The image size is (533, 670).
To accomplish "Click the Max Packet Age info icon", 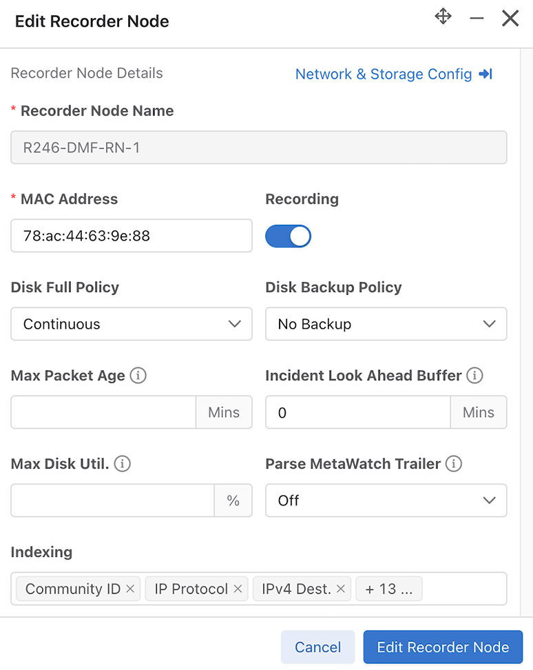I will tap(138, 376).
